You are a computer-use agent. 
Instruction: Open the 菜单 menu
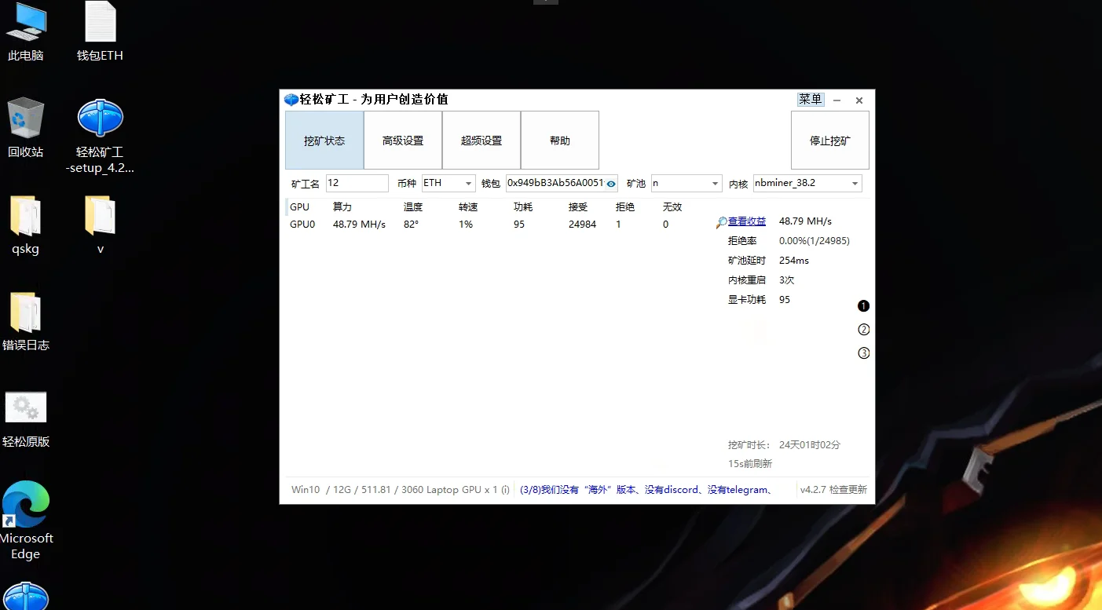811,100
